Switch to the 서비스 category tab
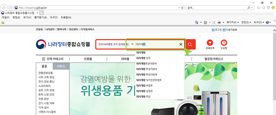The image size is (276, 115). click(x=61, y=66)
